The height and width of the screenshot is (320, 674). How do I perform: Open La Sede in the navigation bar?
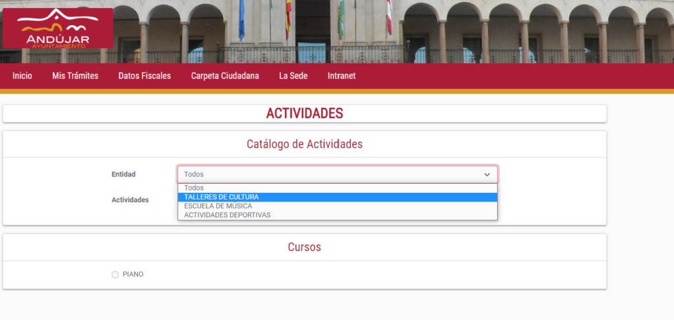293,76
